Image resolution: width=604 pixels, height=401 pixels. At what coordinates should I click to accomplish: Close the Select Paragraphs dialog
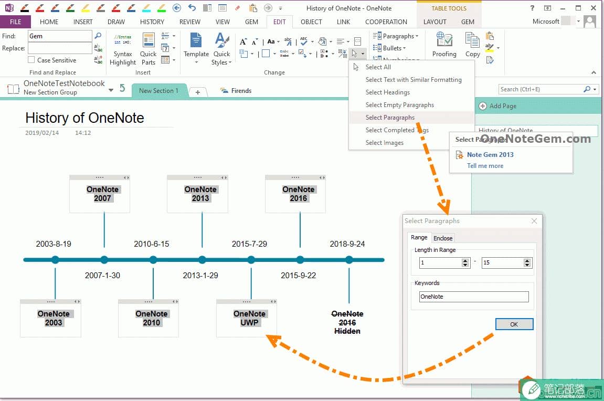pos(534,221)
